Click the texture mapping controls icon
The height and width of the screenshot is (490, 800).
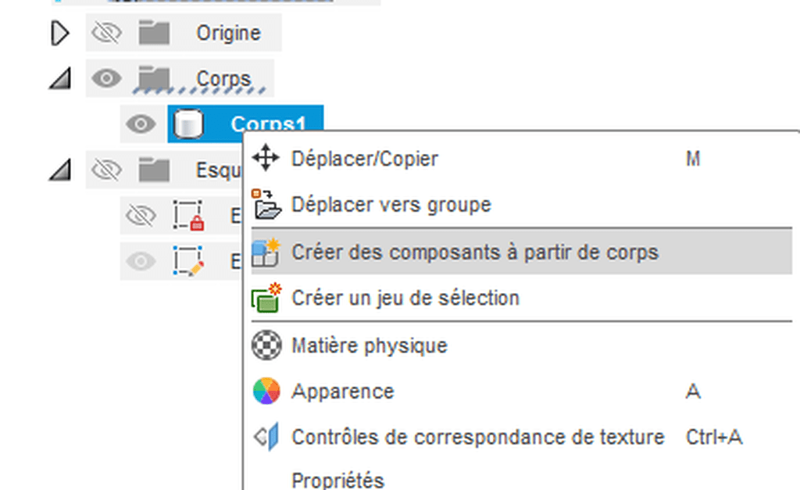267,436
